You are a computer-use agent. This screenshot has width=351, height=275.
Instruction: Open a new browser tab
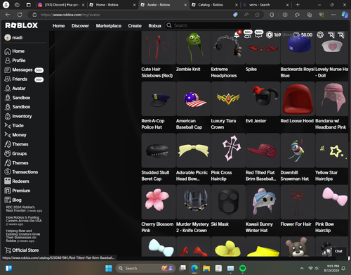(x=298, y=5)
